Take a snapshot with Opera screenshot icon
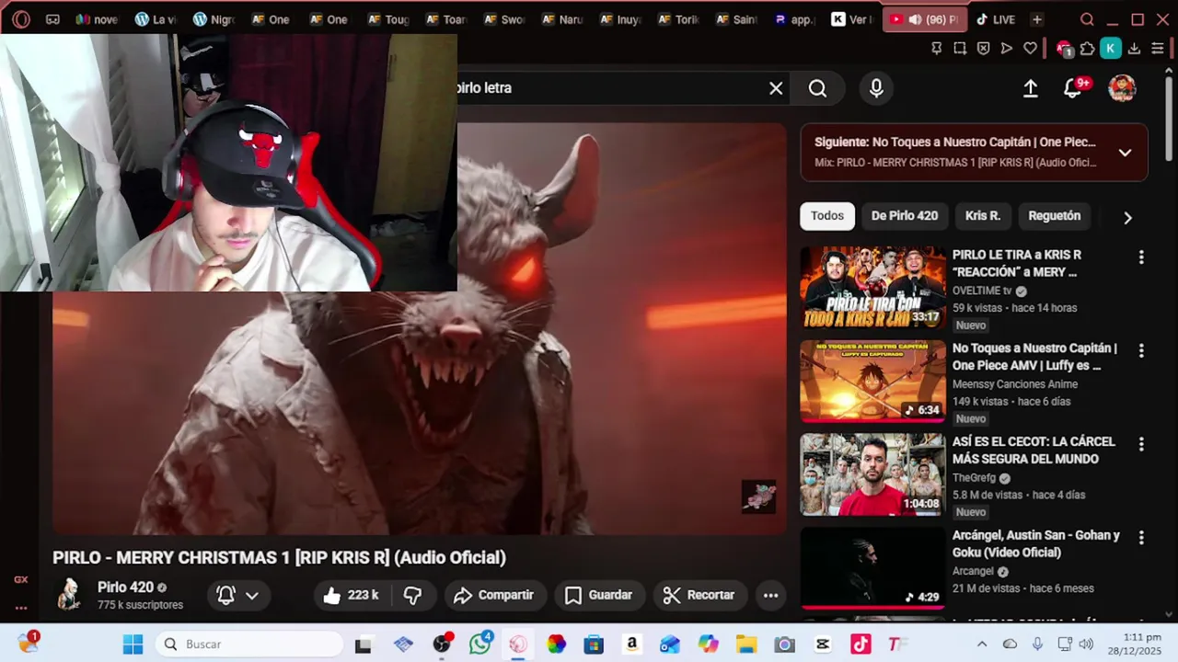Screen dimensions: 1178x662 [960, 49]
